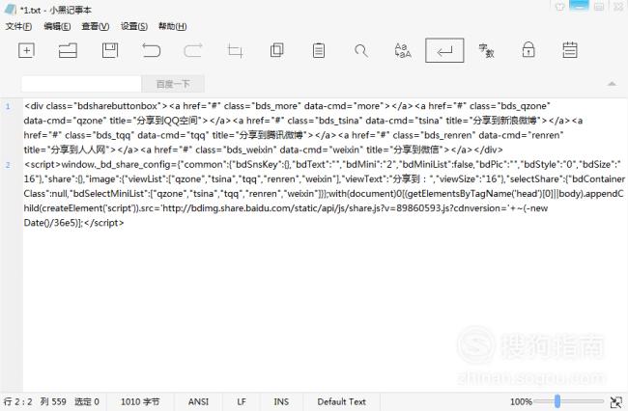Open the 查看(V) menu

tap(96, 26)
